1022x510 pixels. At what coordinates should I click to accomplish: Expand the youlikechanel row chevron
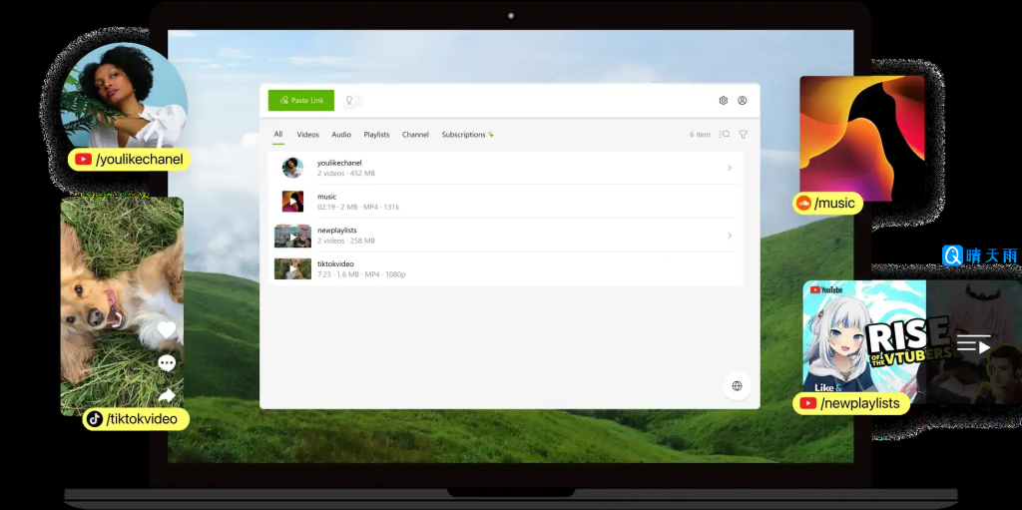coord(730,168)
